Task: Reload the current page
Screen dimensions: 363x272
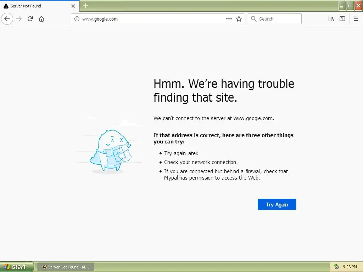Action: [30, 19]
